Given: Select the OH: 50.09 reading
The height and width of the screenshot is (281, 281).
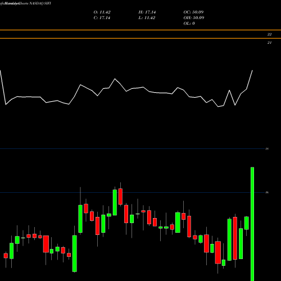Looking at the screenshot, I should [x=194, y=18].
